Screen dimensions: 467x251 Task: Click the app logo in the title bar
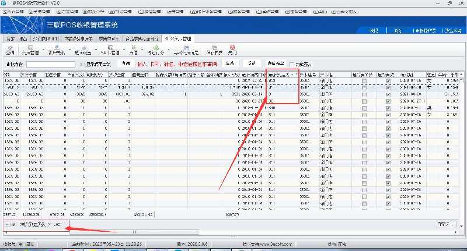point(4,3)
